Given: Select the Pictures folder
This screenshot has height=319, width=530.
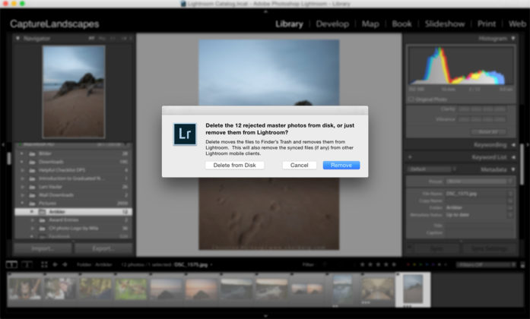Looking at the screenshot, I should click(73, 204).
